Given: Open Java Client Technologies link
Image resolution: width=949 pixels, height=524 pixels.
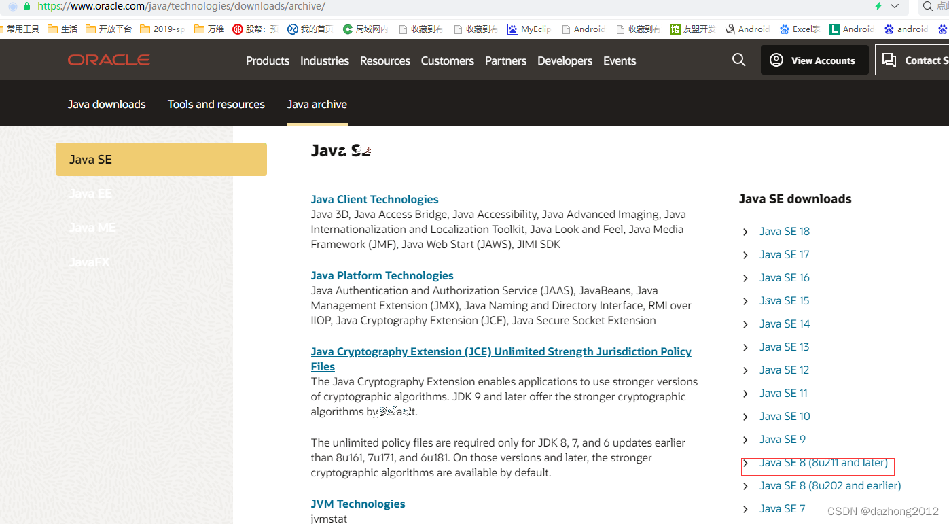Looking at the screenshot, I should (374, 199).
